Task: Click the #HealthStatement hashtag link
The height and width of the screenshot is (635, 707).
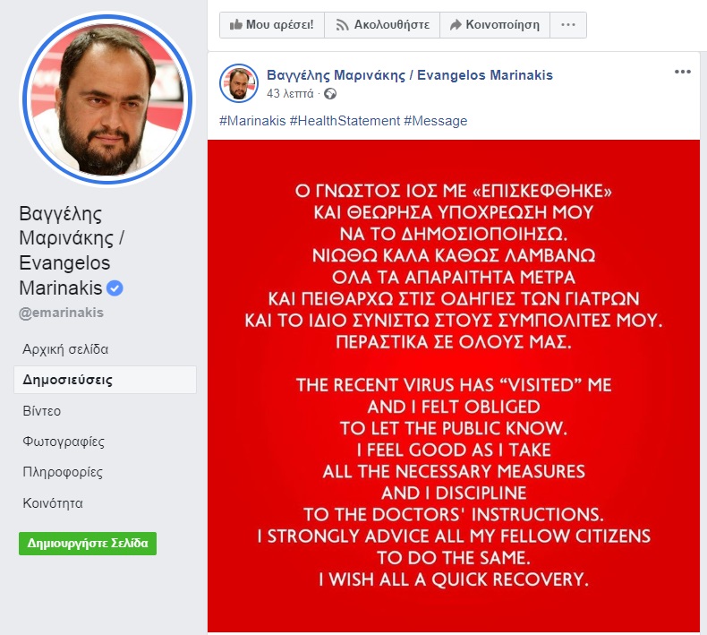Action: tap(345, 121)
